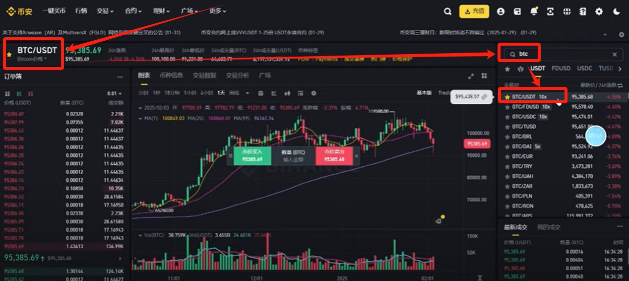Viewport: 629px width, 281px height.
Task: Open the settings gear in top bar
Action: pyautogui.click(x=599, y=11)
